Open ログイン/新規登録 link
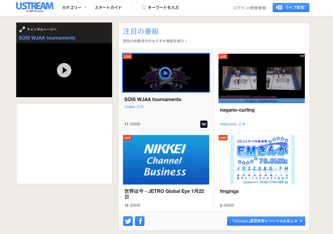The image size is (333, 234). click(249, 8)
